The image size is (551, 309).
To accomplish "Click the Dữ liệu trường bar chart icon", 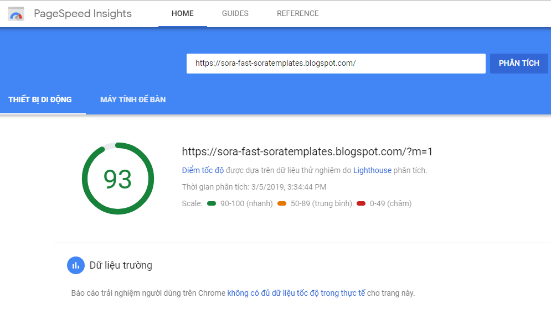I will [x=76, y=265].
